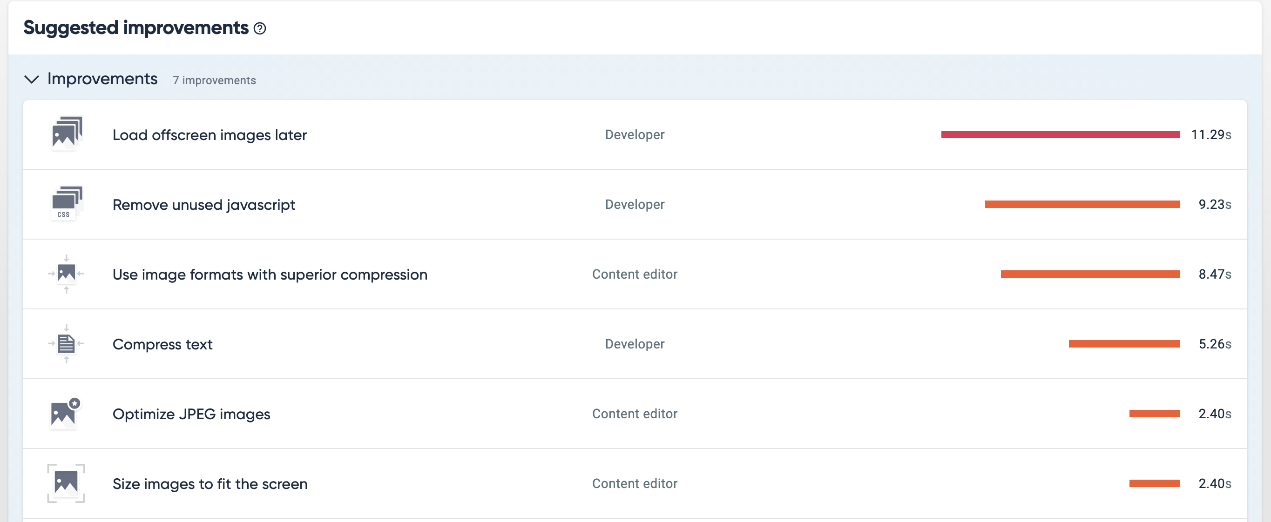Open the Compress text suggestion
1271x522 pixels.
[x=162, y=344]
